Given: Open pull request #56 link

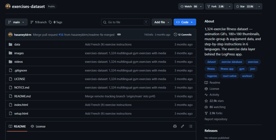Looking at the screenshot, I should tap(61, 35).
